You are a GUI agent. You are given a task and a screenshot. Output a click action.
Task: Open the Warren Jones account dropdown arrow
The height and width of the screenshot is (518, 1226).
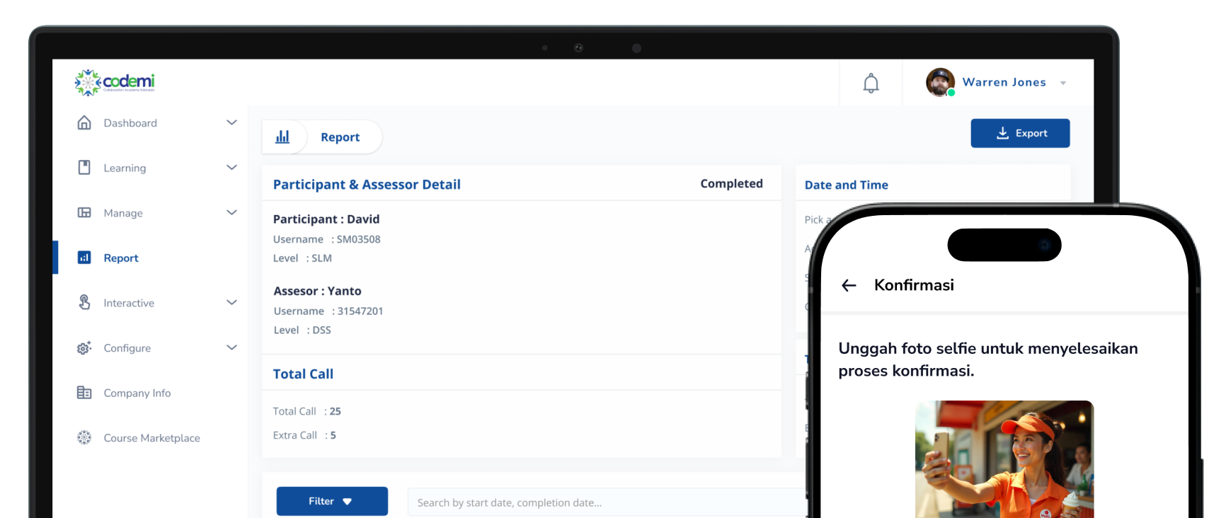click(1063, 83)
